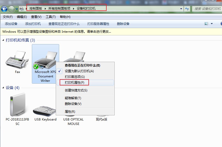Click the Forward navigation arrow button
The image size is (222, 147).
click(x=11, y=9)
